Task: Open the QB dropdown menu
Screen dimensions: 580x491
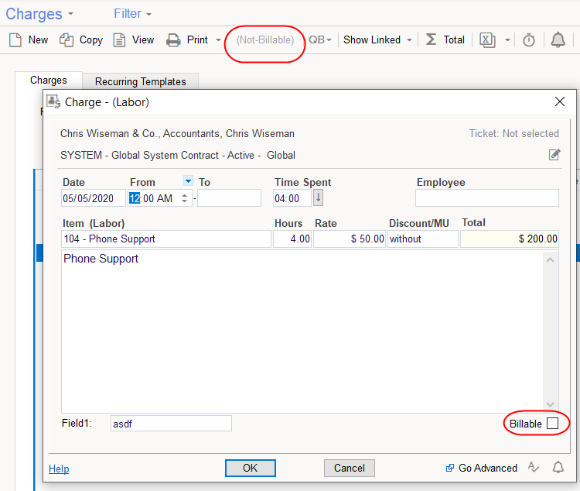Action: point(320,40)
